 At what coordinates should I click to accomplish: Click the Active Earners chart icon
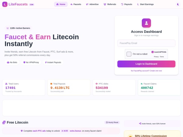pyautogui.click(x=8, y=28)
